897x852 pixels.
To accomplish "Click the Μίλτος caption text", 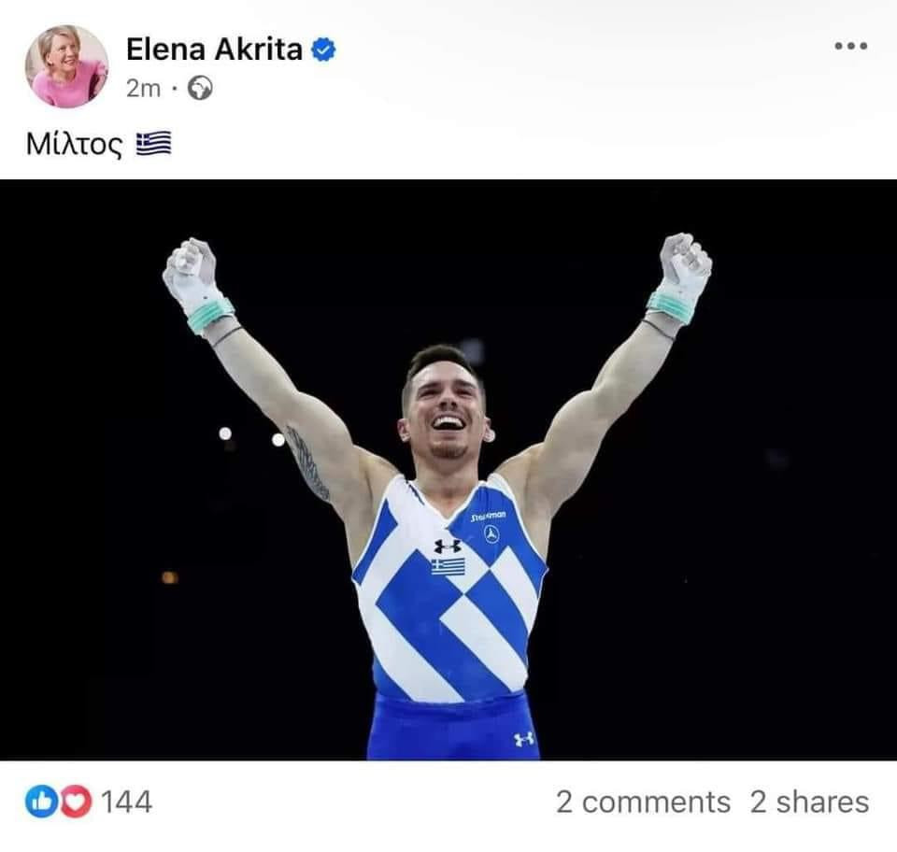I will pos(74,144).
